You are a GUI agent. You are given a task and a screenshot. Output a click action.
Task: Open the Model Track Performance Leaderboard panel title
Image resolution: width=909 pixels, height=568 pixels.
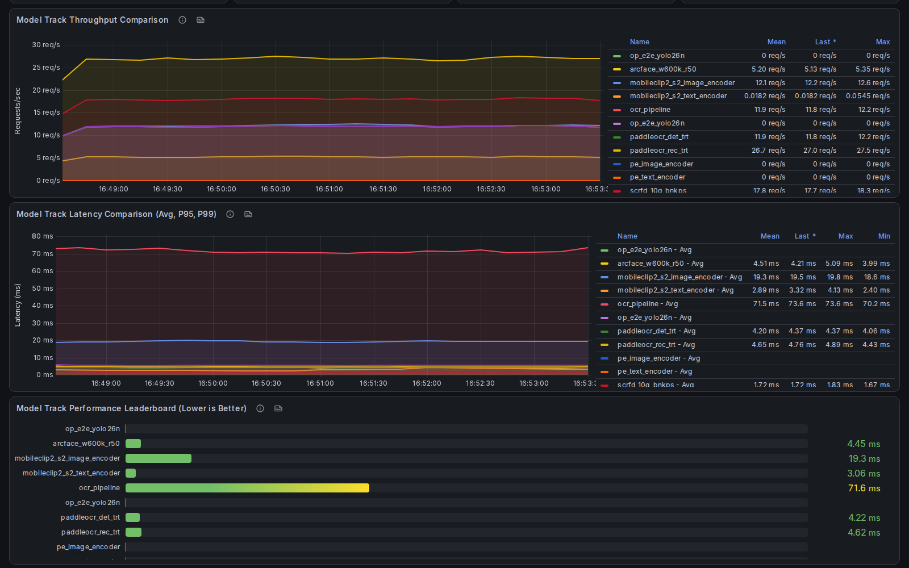[x=131, y=408]
